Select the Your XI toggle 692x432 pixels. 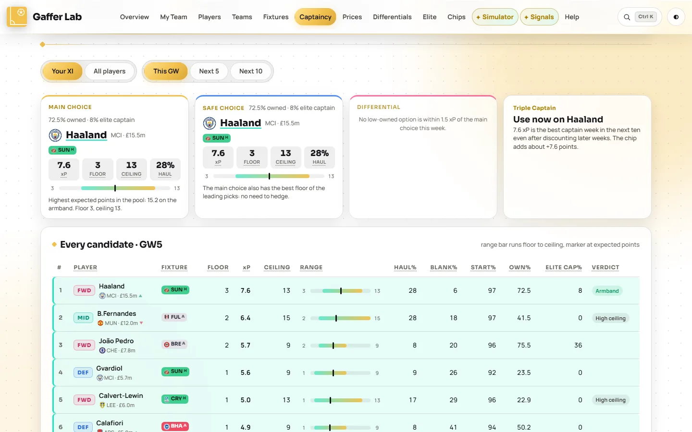[62, 72]
